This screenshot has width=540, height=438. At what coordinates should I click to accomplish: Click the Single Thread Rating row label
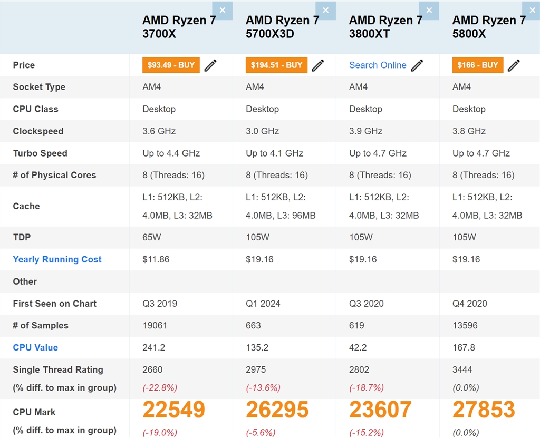point(58,369)
